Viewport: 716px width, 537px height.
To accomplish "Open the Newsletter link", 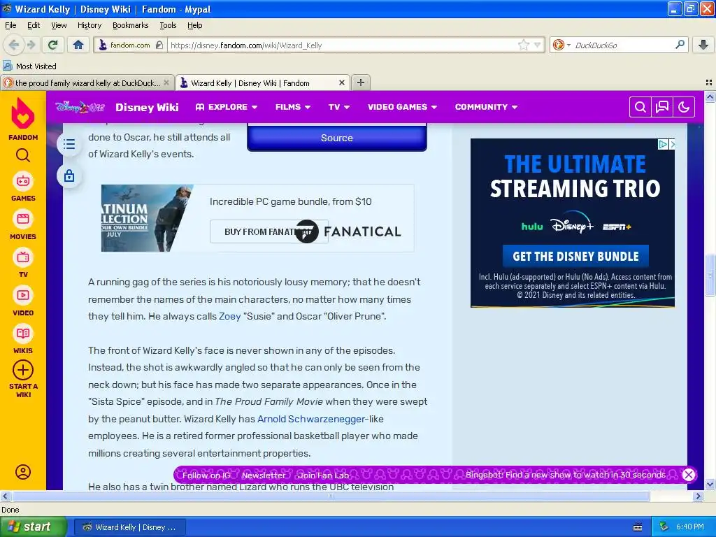I will point(264,475).
